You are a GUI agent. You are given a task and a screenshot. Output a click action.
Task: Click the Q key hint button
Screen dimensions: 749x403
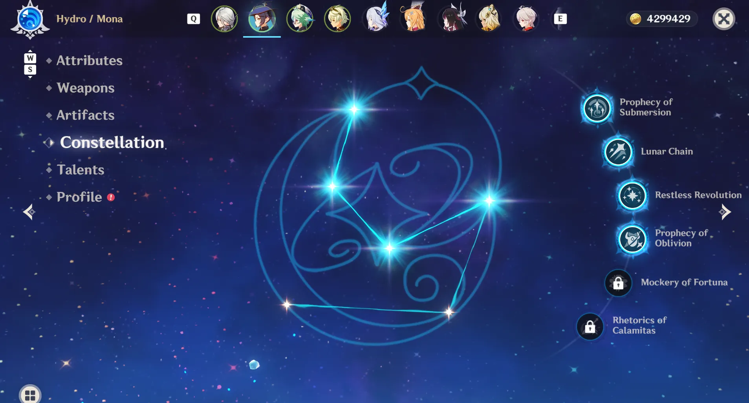click(x=193, y=19)
